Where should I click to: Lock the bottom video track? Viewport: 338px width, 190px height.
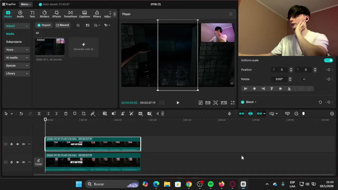pyautogui.click(x=12, y=162)
